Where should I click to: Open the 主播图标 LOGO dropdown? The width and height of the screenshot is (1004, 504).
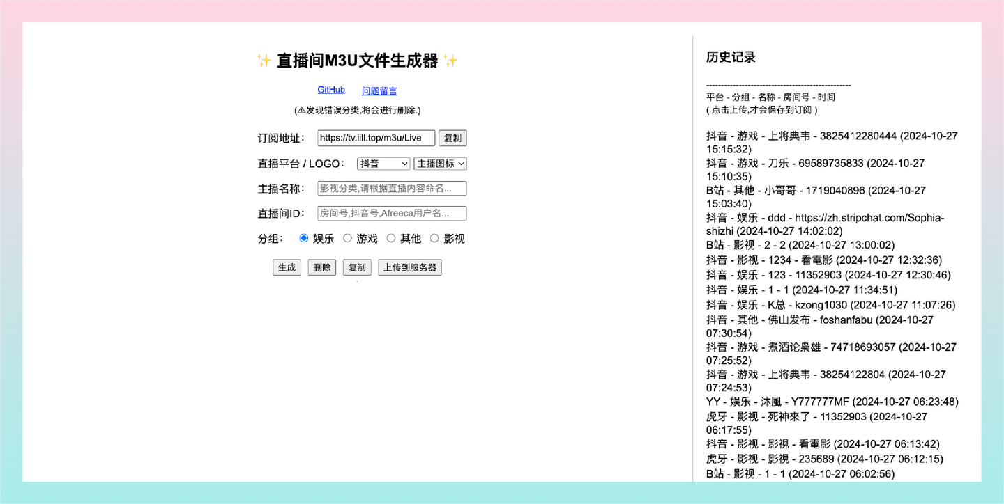440,163
